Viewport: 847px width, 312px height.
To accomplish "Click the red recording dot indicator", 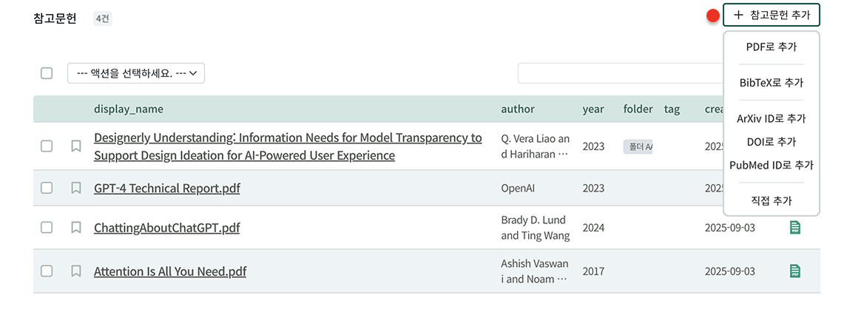I will click(x=713, y=16).
